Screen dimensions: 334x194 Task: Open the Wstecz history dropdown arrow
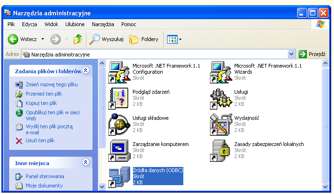point(42,39)
